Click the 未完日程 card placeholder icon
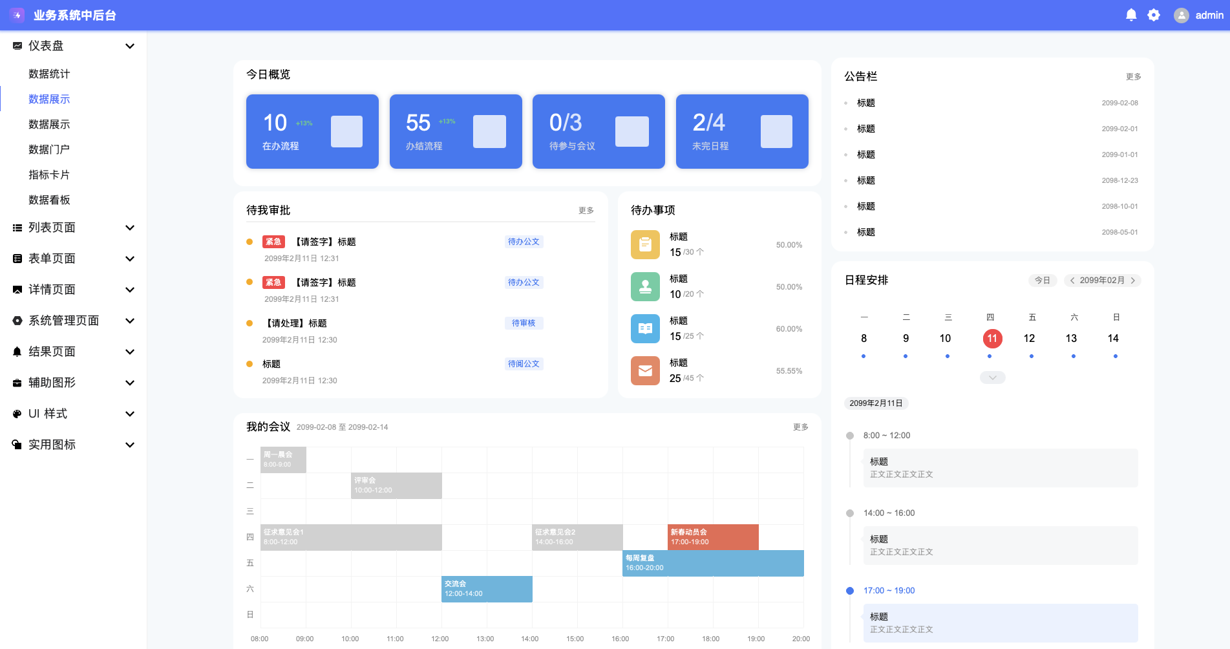The width and height of the screenshot is (1230, 649). coord(776,132)
